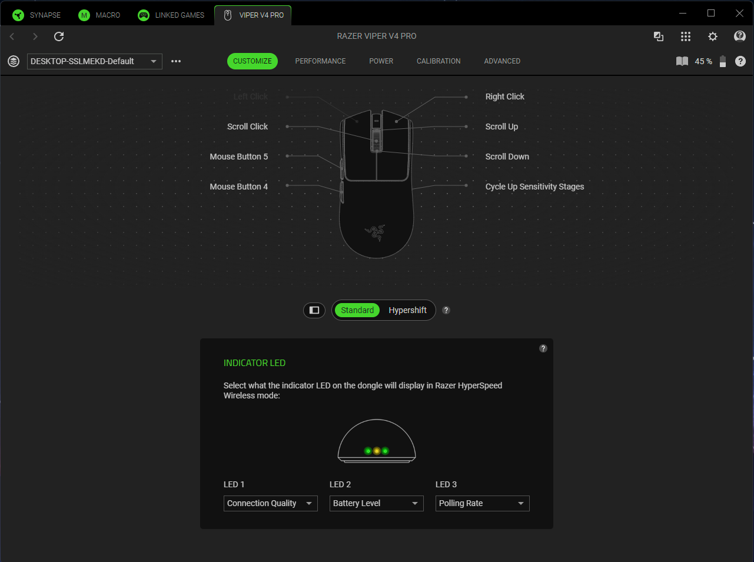Toggle the mouse view switch icon
754x562 pixels.
[x=314, y=310]
